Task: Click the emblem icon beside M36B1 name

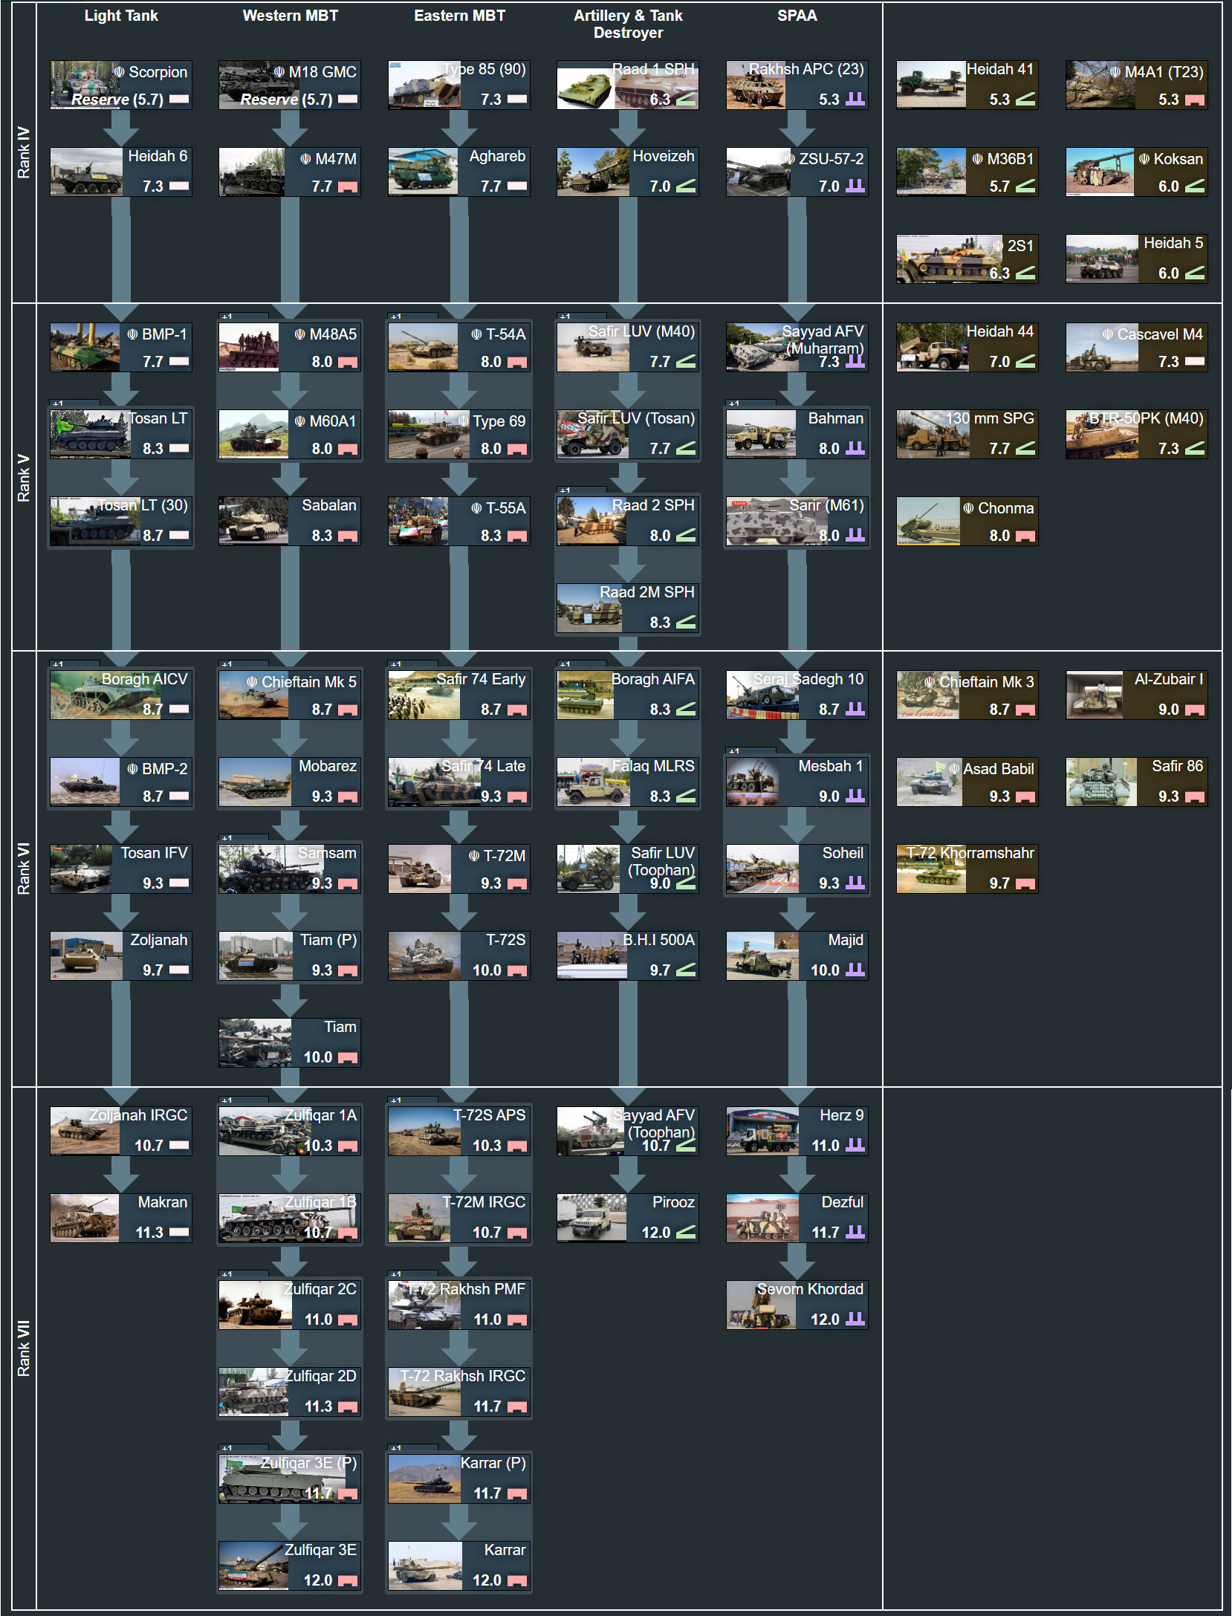Action: click(978, 159)
